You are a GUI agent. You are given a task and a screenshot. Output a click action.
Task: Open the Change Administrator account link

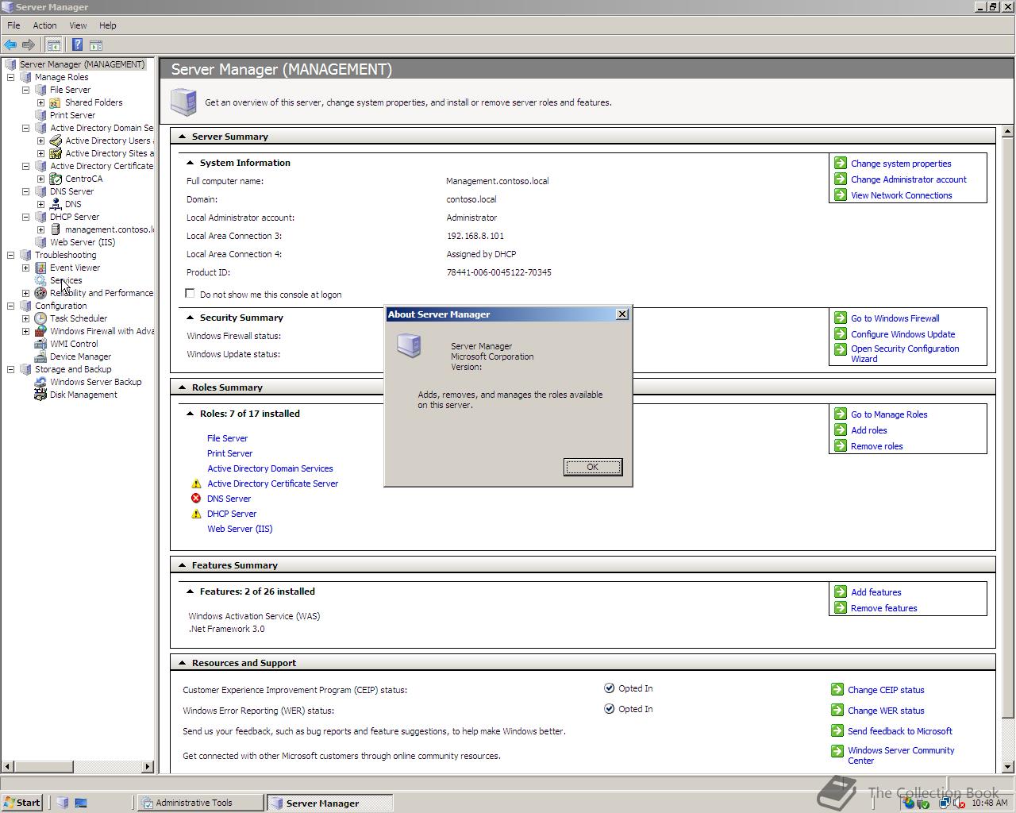(909, 179)
